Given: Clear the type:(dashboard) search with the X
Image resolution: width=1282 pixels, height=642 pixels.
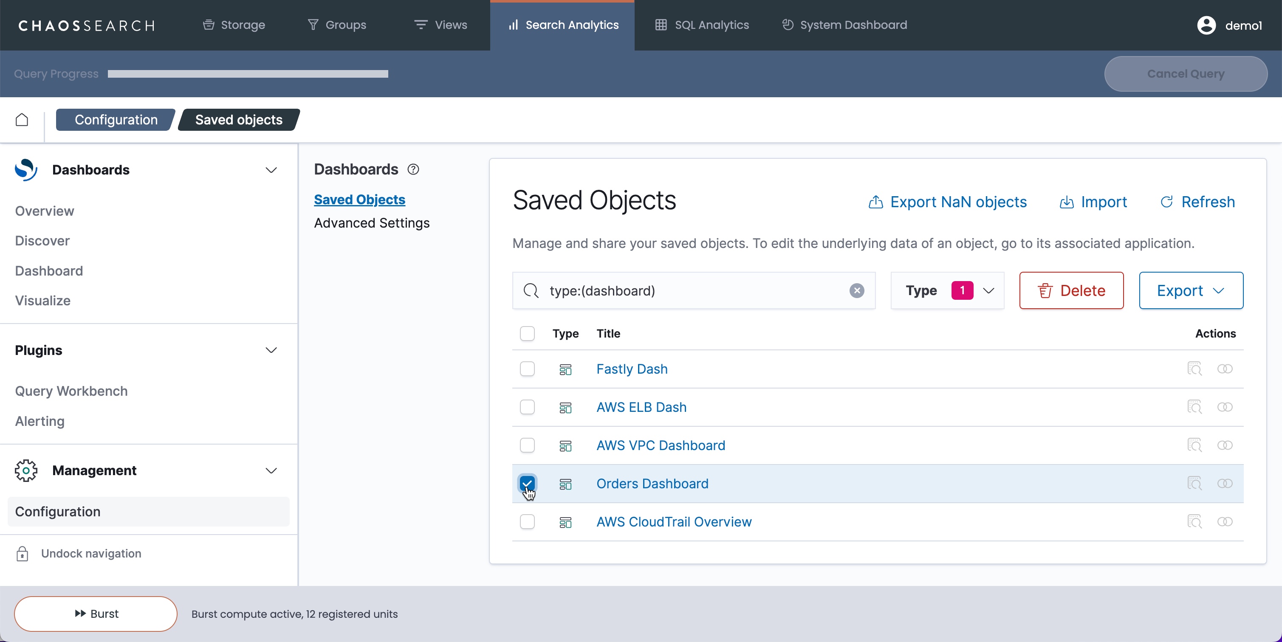Looking at the screenshot, I should click(856, 291).
